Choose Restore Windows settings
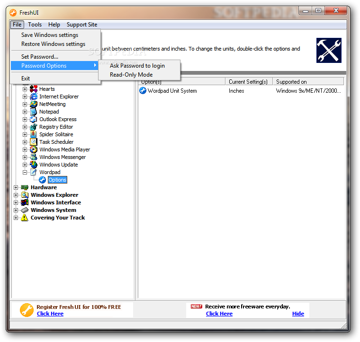The height and width of the screenshot is (342, 360). [55, 44]
